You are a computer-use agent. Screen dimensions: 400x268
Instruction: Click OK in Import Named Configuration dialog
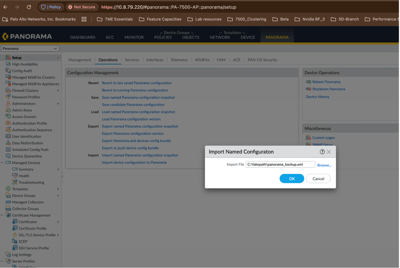pyautogui.click(x=292, y=179)
